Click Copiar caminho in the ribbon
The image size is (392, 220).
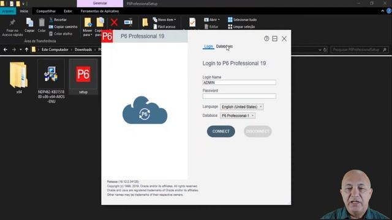coord(63,27)
